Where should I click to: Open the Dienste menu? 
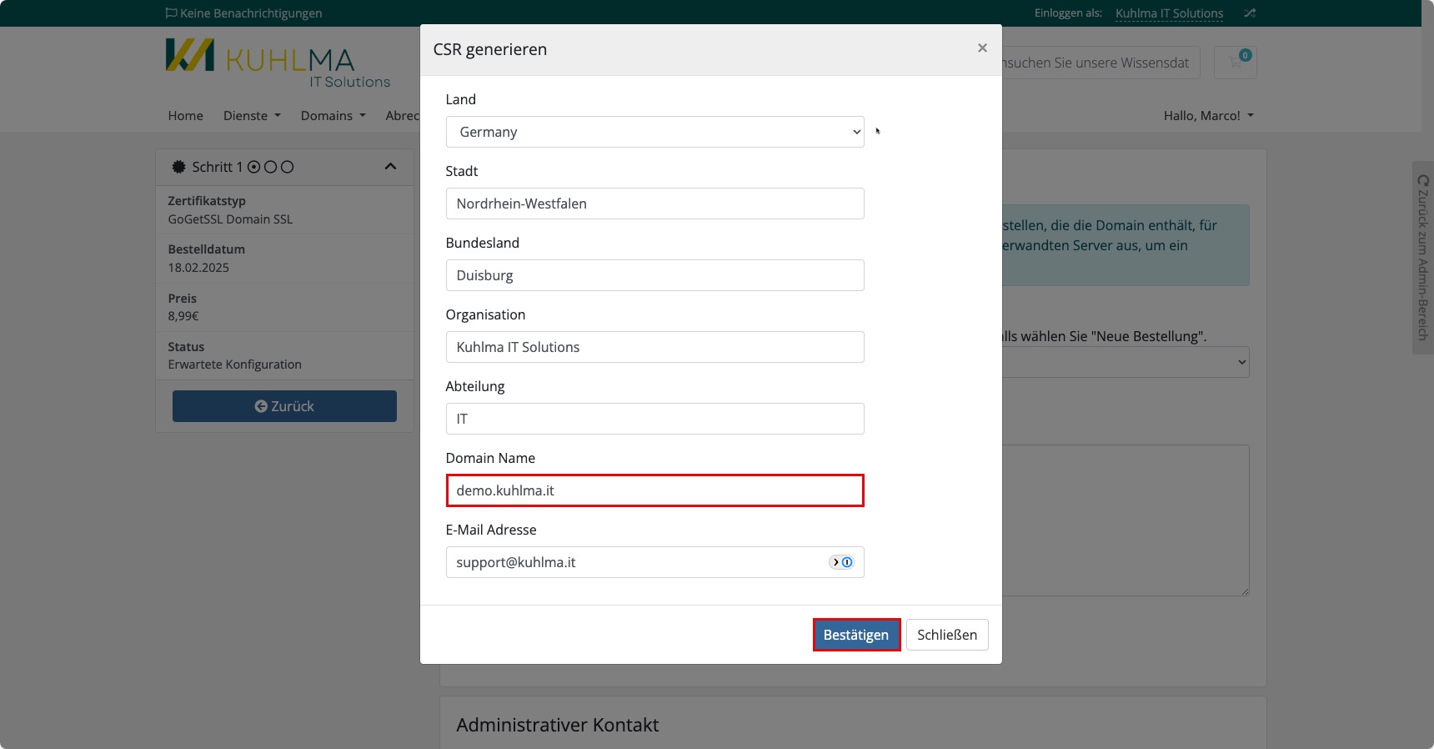252,116
